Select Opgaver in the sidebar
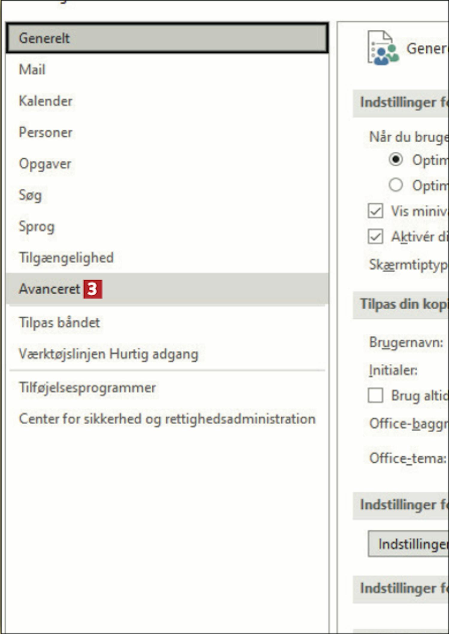Screen dimensions: 449x634 click(167, 164)
